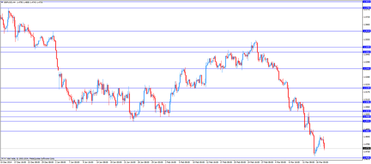Select the 1.5833 horizontal line price label
Image resolution: width=371 pixels, height=164 pixels.
click(x=366, y=1)
